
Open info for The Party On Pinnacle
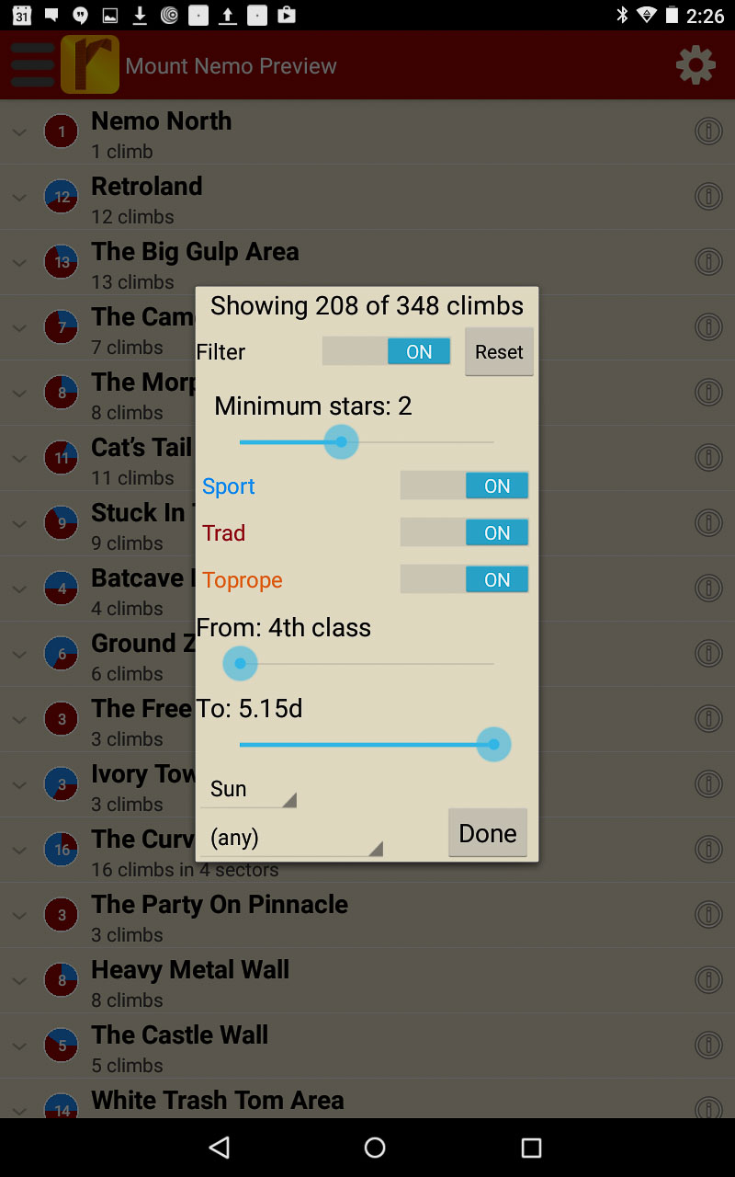[x=707, y=915]
